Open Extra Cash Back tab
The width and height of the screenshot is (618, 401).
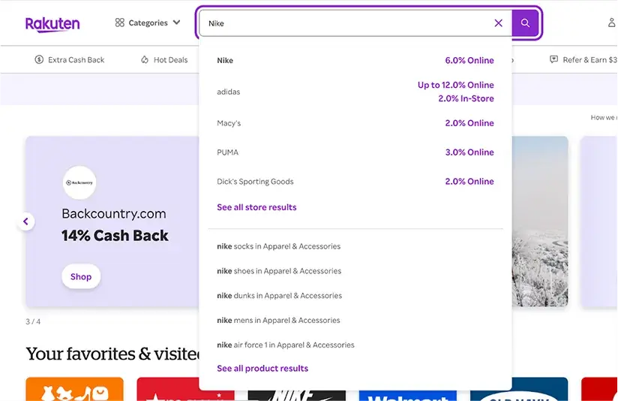pos(70,60)
